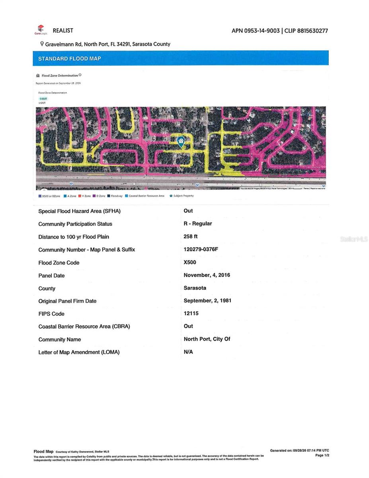Click the Hagedom Ave street label on map

295,153
